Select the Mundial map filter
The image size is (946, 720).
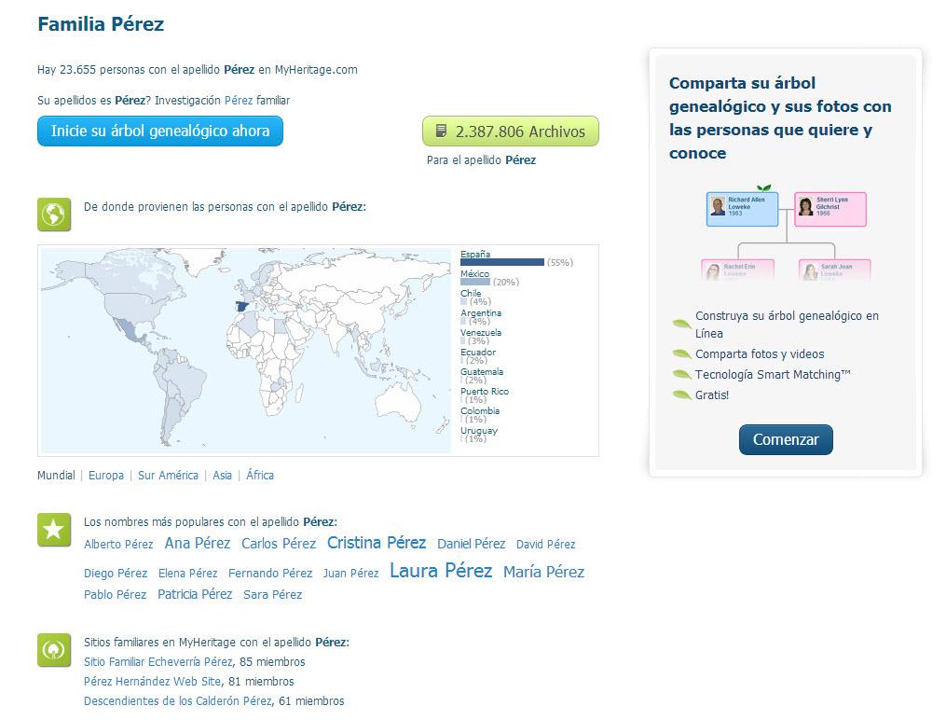(55, 476)
